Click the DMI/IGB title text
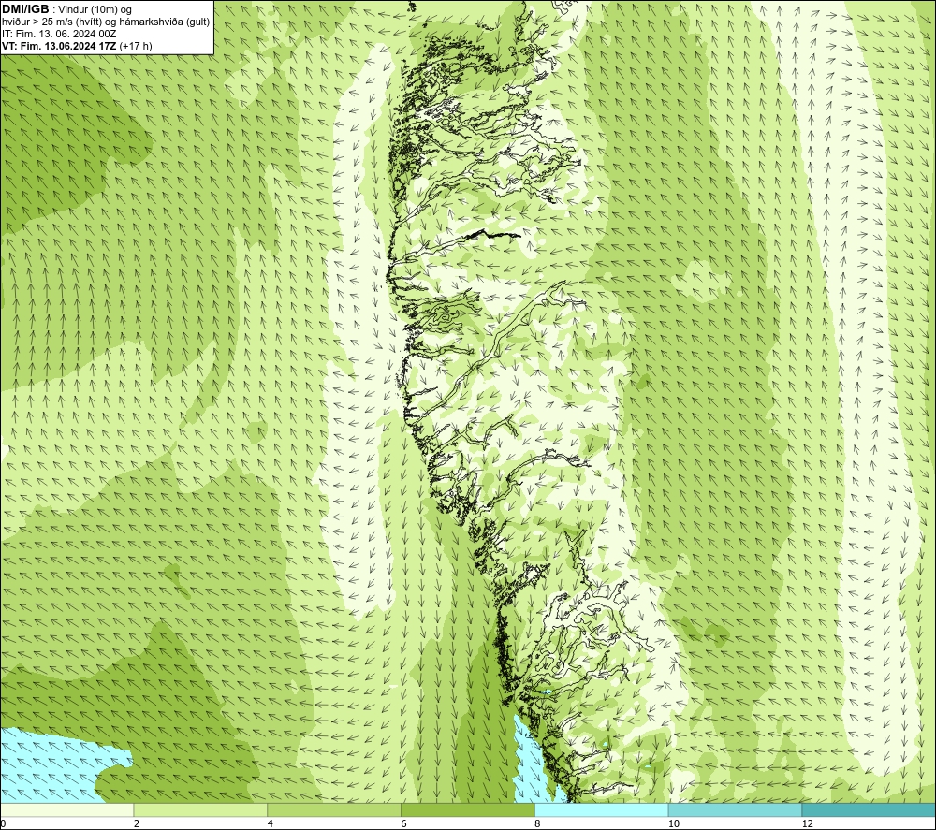 [25, 9]
